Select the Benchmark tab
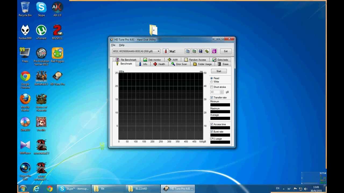 (x=124, y=64)
